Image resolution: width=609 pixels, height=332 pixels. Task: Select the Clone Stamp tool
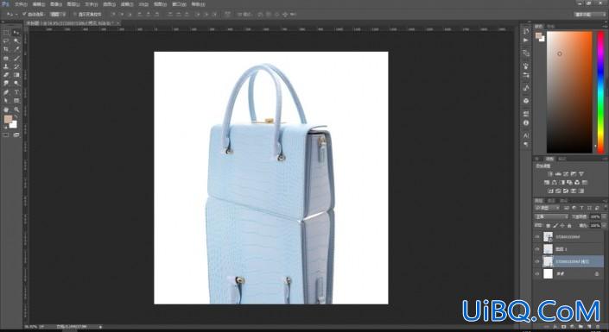click(x=6, y=66)
